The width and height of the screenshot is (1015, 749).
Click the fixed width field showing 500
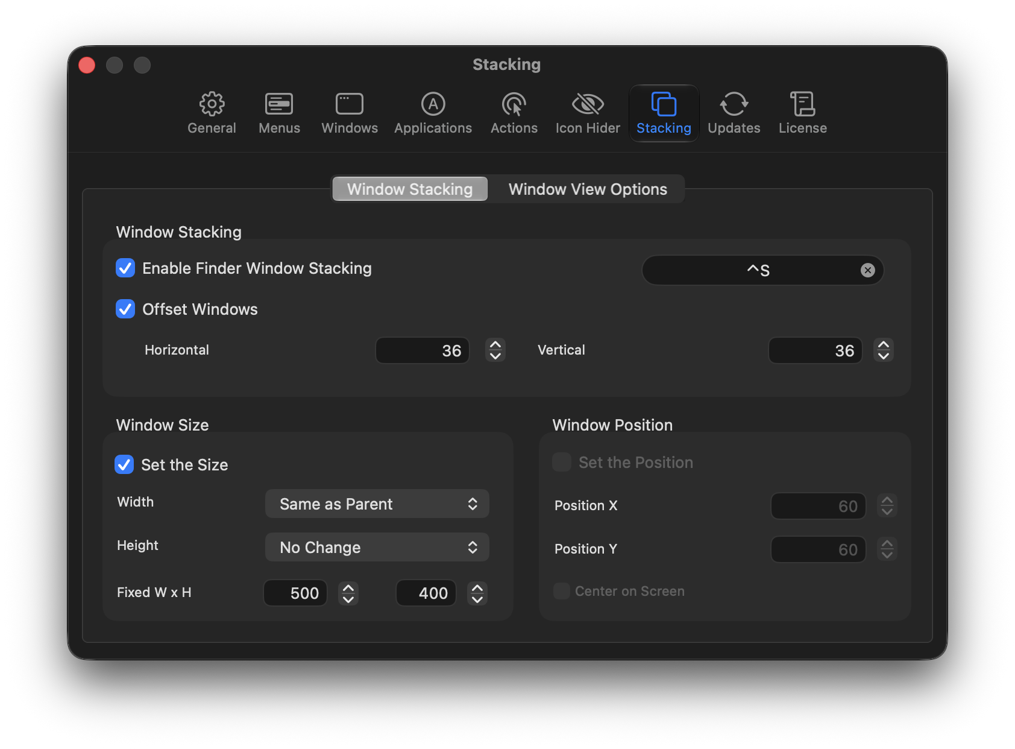click(x=295, y=593)
